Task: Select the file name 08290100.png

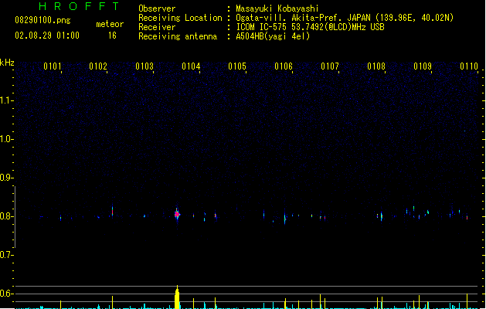Action: 42,20
